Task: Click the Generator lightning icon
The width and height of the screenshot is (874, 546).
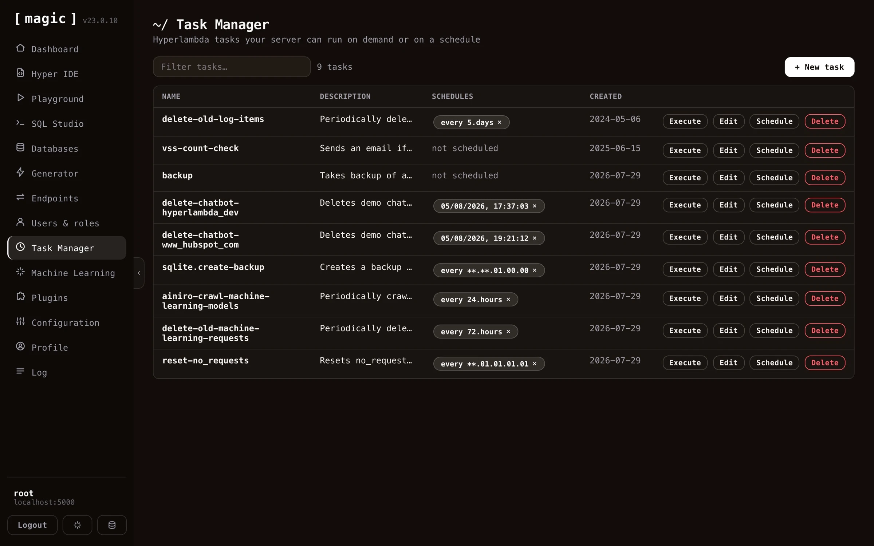Action: 20,172
